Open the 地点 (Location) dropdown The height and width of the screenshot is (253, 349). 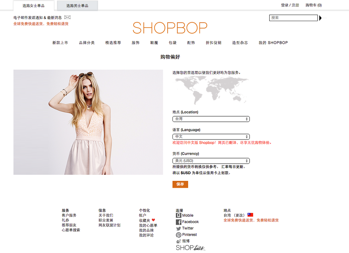211,119
